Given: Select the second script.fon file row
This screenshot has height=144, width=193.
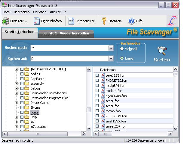Looking at the screenshot, I should click(x=133, y=106).
